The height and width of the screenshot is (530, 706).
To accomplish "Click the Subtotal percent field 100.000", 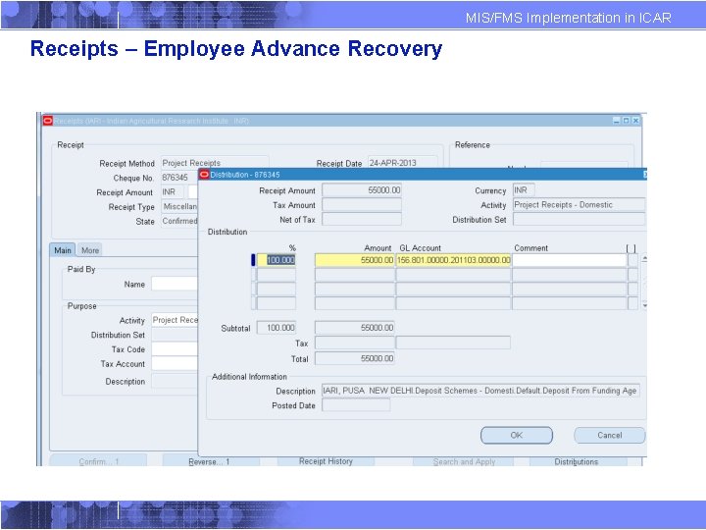I will 277,328.
